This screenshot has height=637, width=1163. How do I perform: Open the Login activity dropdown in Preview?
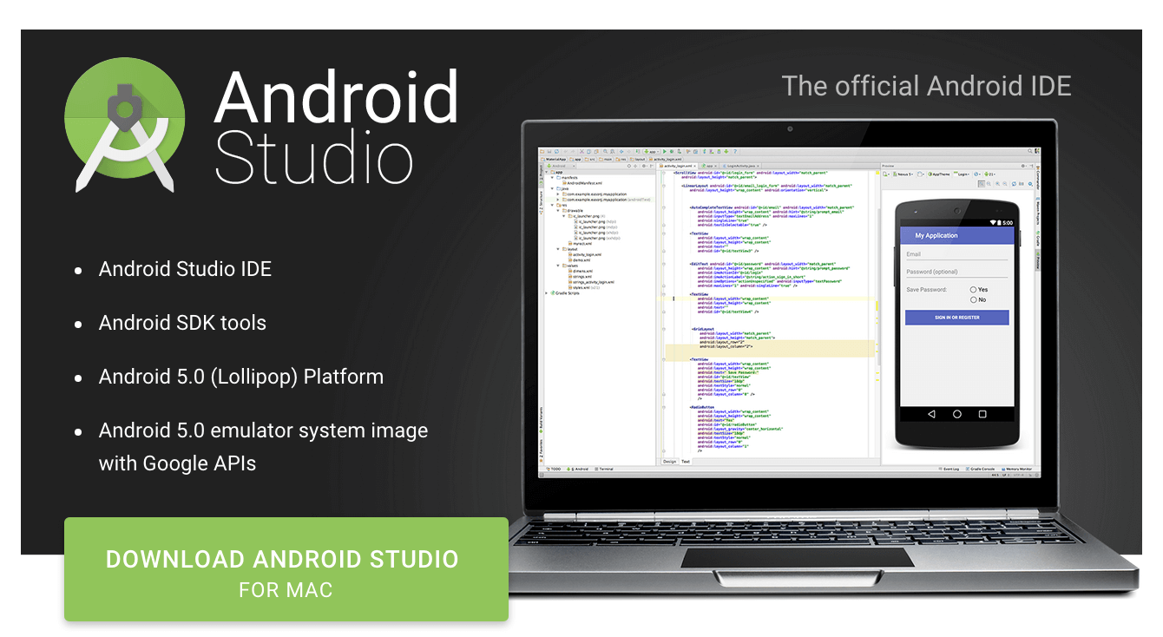click(962, 174)
